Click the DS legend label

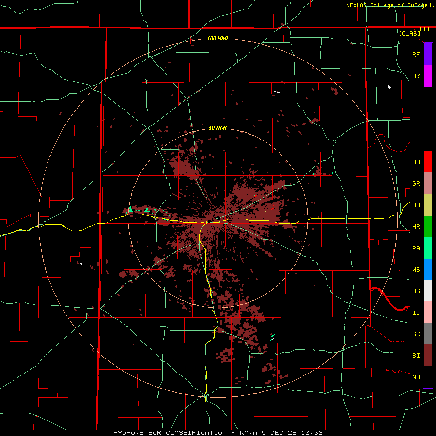tap(416, 291)
